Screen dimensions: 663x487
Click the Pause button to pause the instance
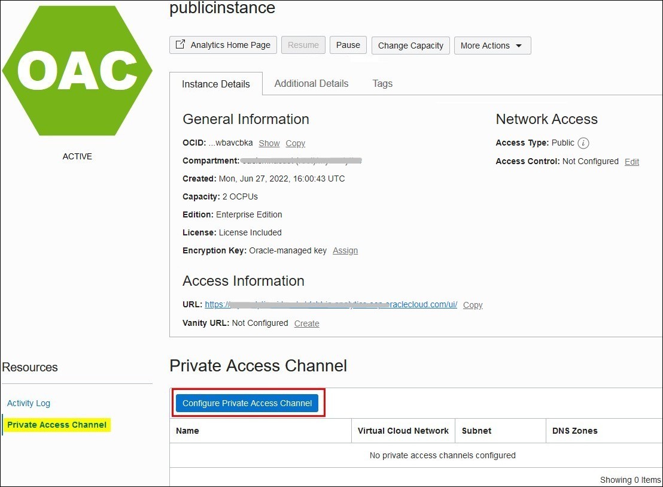pos(348,44)
